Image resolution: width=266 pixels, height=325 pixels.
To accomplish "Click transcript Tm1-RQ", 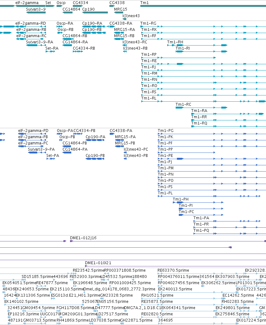I will (199, 123).
